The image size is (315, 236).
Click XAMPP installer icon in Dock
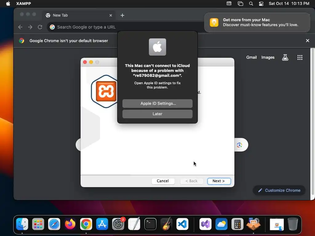253,224
